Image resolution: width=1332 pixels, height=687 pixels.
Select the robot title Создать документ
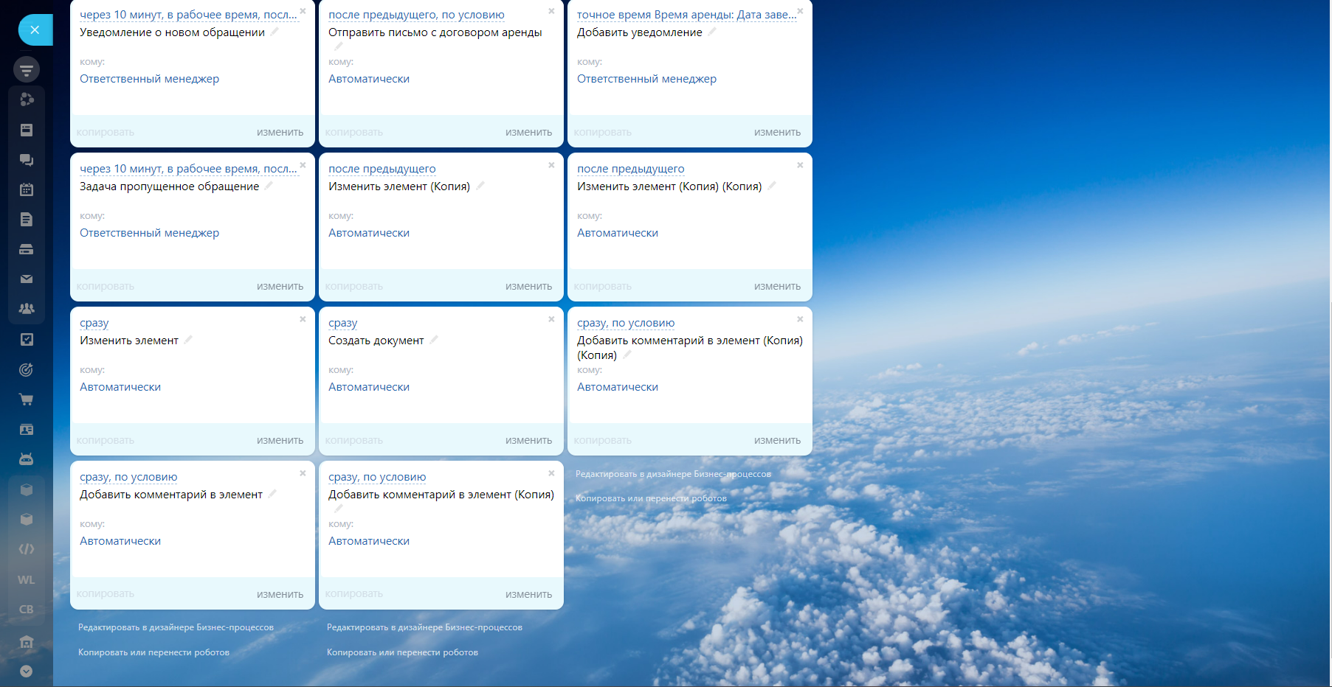(x=376, y=341)
